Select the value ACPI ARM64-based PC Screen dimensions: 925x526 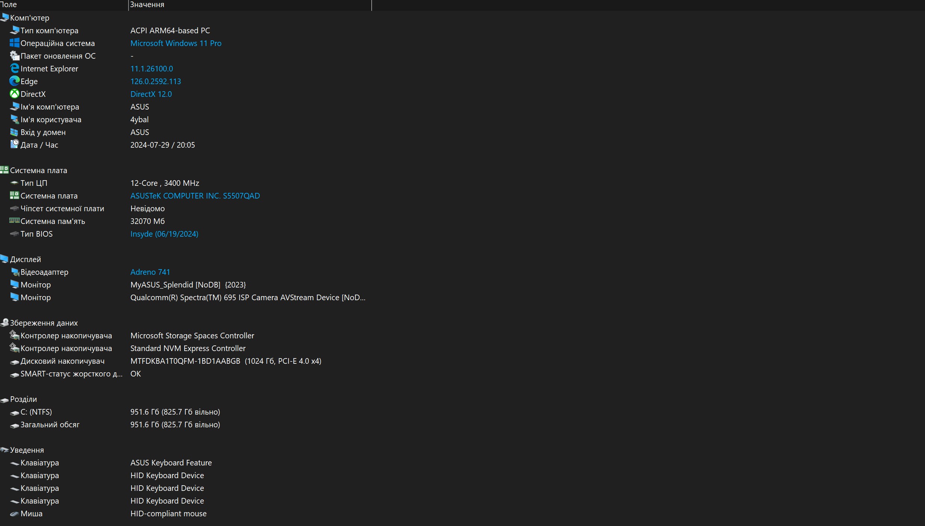coord(170,30)
